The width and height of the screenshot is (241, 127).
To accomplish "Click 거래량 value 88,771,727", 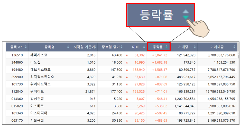I will pyautogui.click(x=187, y=113).
